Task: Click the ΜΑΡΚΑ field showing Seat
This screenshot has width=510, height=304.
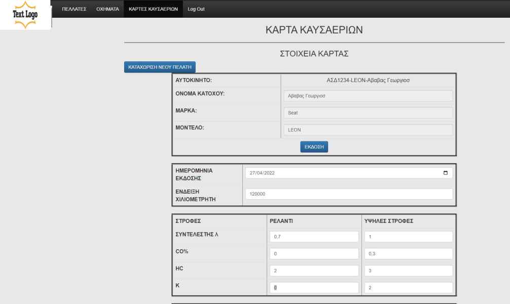Action: click(x=367, y=113)
